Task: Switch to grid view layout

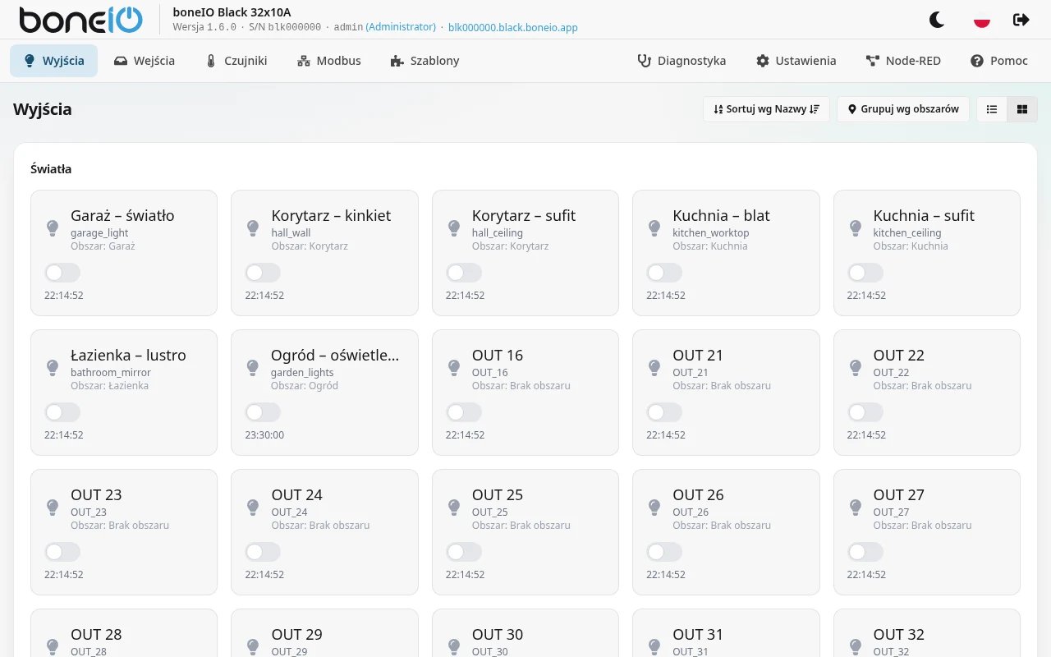Action: click(1022, 109)
